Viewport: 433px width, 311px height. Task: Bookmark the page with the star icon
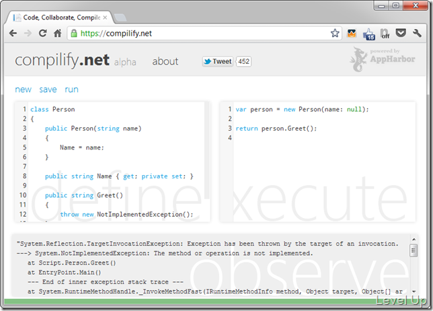click(x=335, y=33)
